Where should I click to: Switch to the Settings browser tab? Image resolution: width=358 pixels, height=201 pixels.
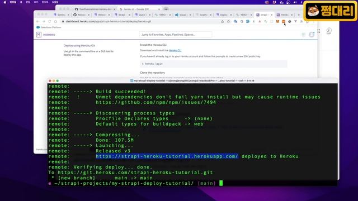point(61,15)
